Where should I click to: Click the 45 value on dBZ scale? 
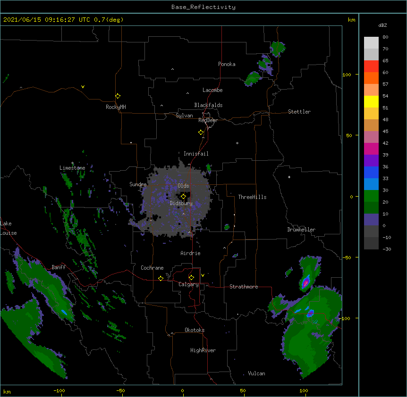click(x=385, y=132)
